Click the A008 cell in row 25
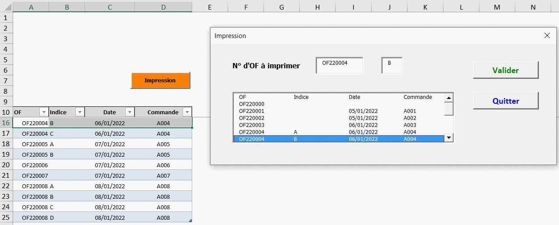Screen dimensions: 559x225 coord(163,218)
